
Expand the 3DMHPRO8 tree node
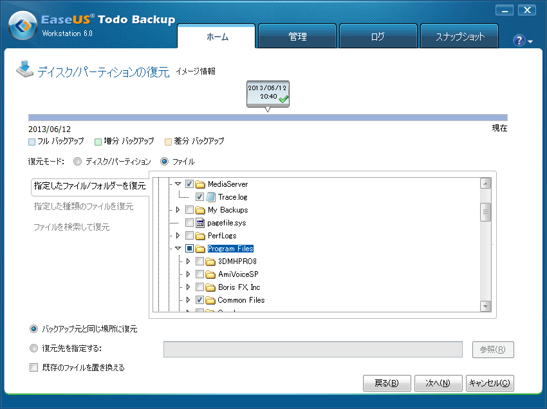tap(188, 262)
